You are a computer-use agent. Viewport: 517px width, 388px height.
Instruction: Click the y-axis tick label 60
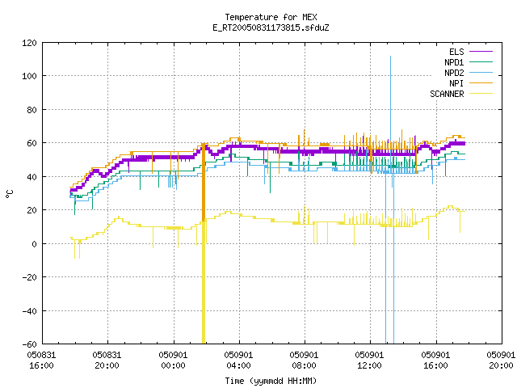(x=32, y=143)
